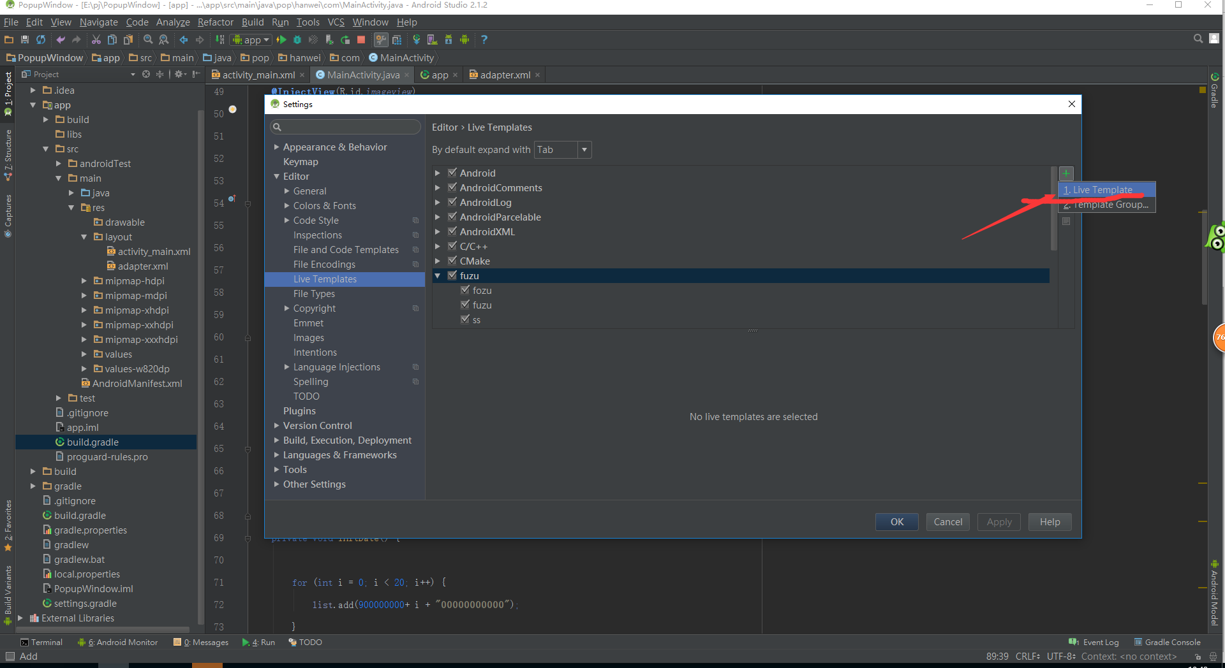Collapse the fuzu template group
This screenshot has width=1225, height=668.
pyautogui.click(x=438, y=276)
